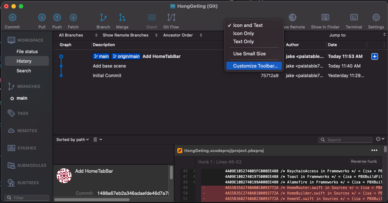Screen dimensions: 388x203
Task: Click the Tags sidebar icon
Action: [11, 113]
